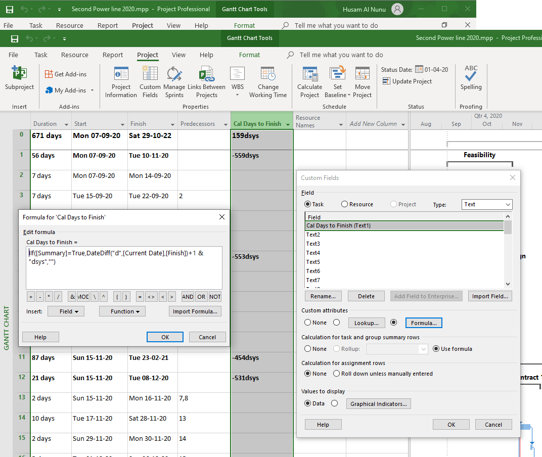542x457 pixels.
Task: Insert the ampersand concatenation operator
Action: tap(72, 297)
